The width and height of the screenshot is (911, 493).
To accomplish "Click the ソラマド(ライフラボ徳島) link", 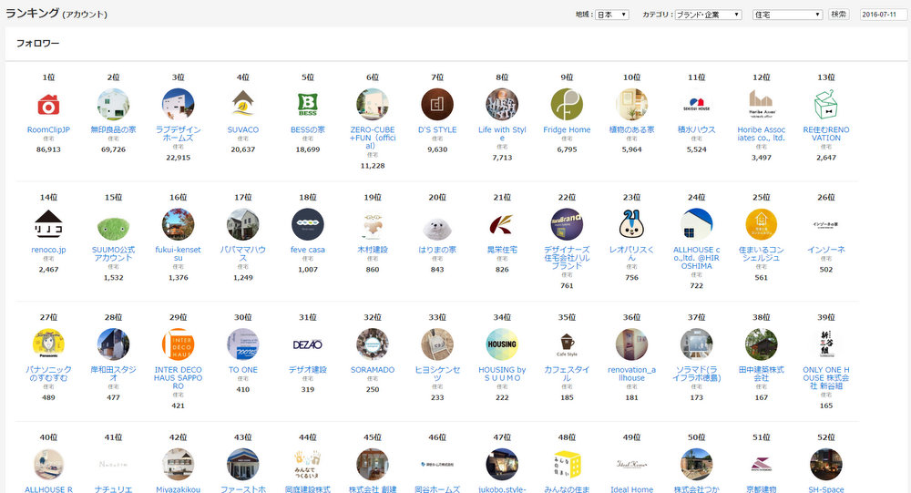I will point(697,374).
